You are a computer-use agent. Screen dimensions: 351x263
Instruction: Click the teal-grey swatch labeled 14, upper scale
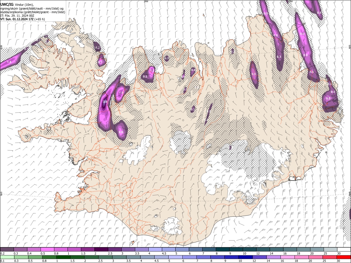pyautogui.click(x=276, y=249)
